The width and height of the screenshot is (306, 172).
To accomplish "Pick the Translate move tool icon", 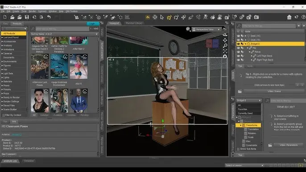I will click(183, 17).
